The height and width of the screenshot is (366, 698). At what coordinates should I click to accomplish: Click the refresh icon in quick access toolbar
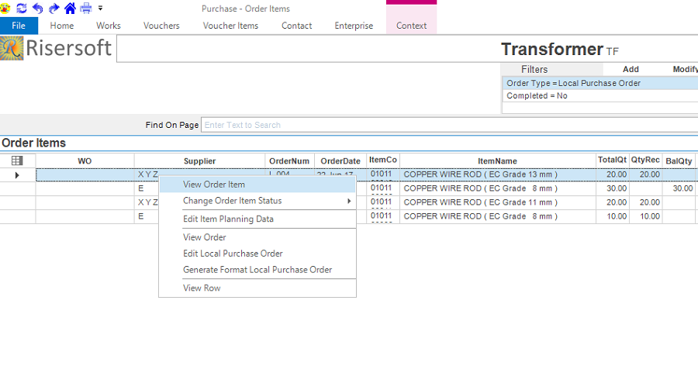coord(21,8)
